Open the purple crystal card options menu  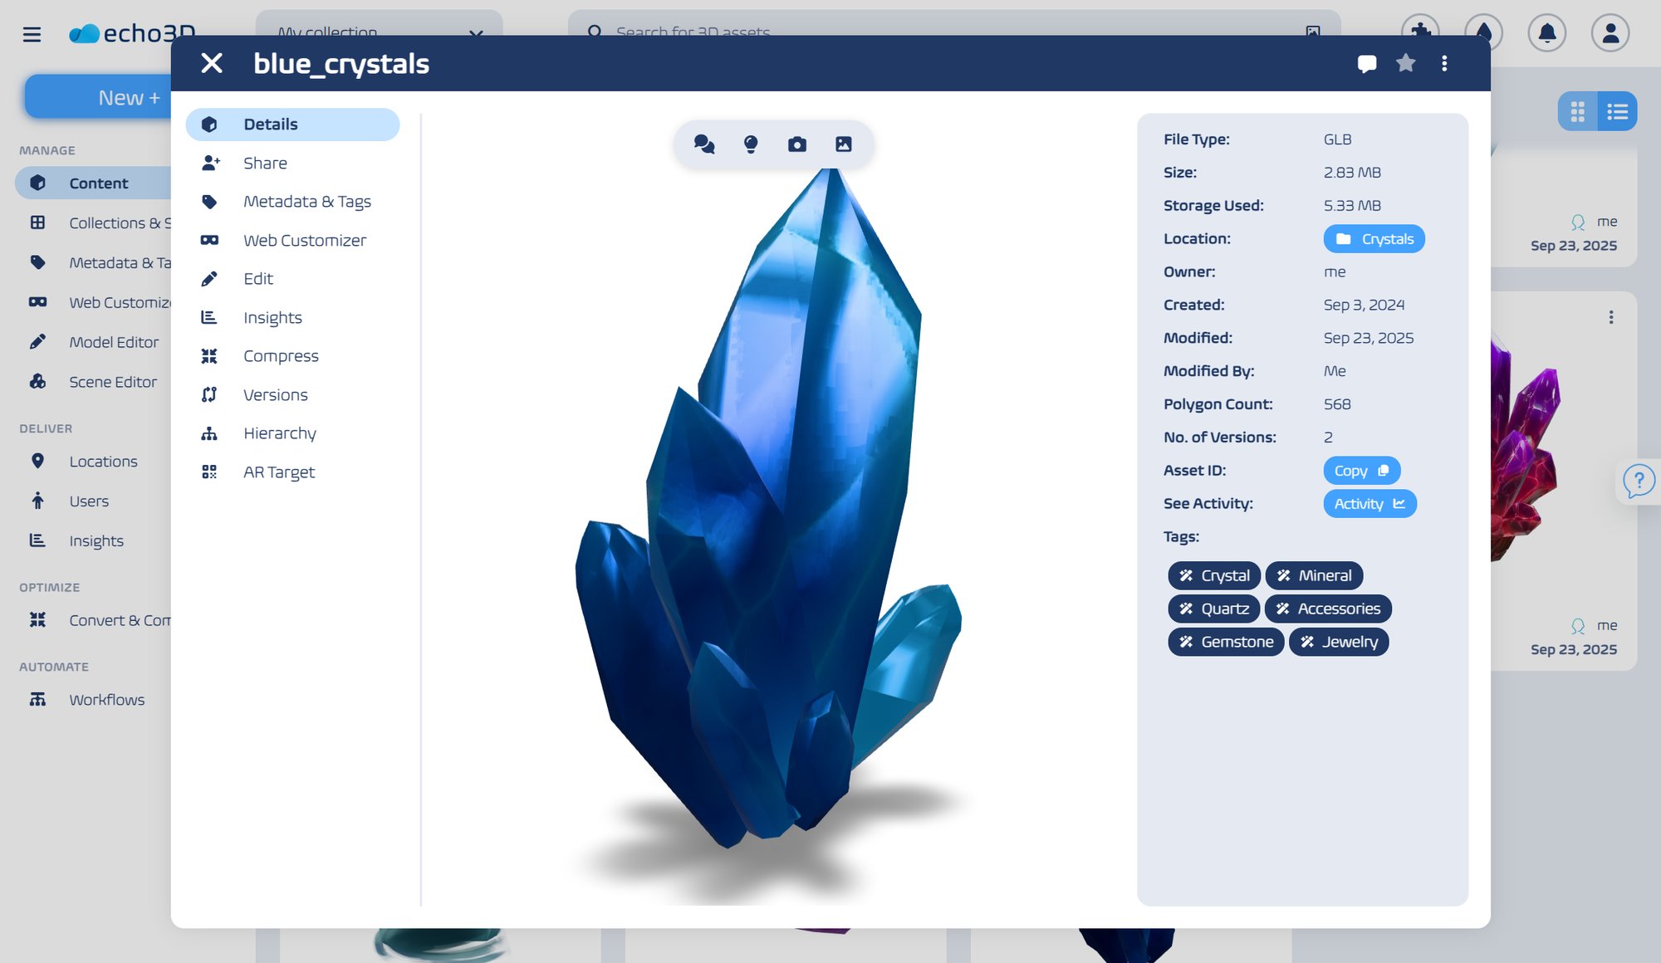click(x=1610, y=317)
